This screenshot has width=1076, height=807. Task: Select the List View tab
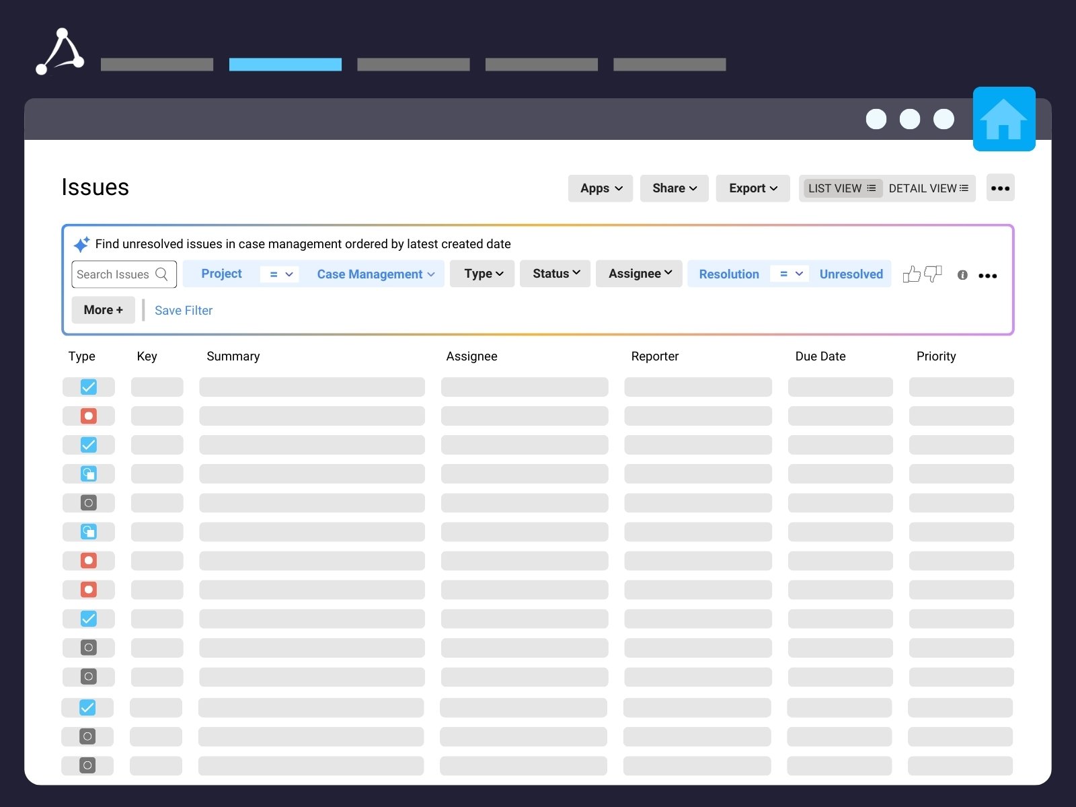point(841,188)
